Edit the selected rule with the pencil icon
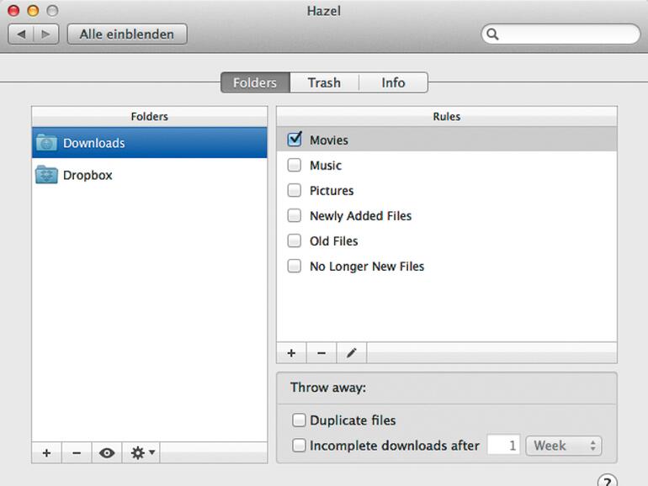Image resolution: width=648 pixels, height=486 pixels. coord(351,353)
